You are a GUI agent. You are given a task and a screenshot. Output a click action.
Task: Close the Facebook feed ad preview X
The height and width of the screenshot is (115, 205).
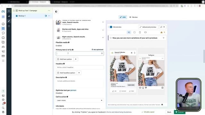pos(132,53)
